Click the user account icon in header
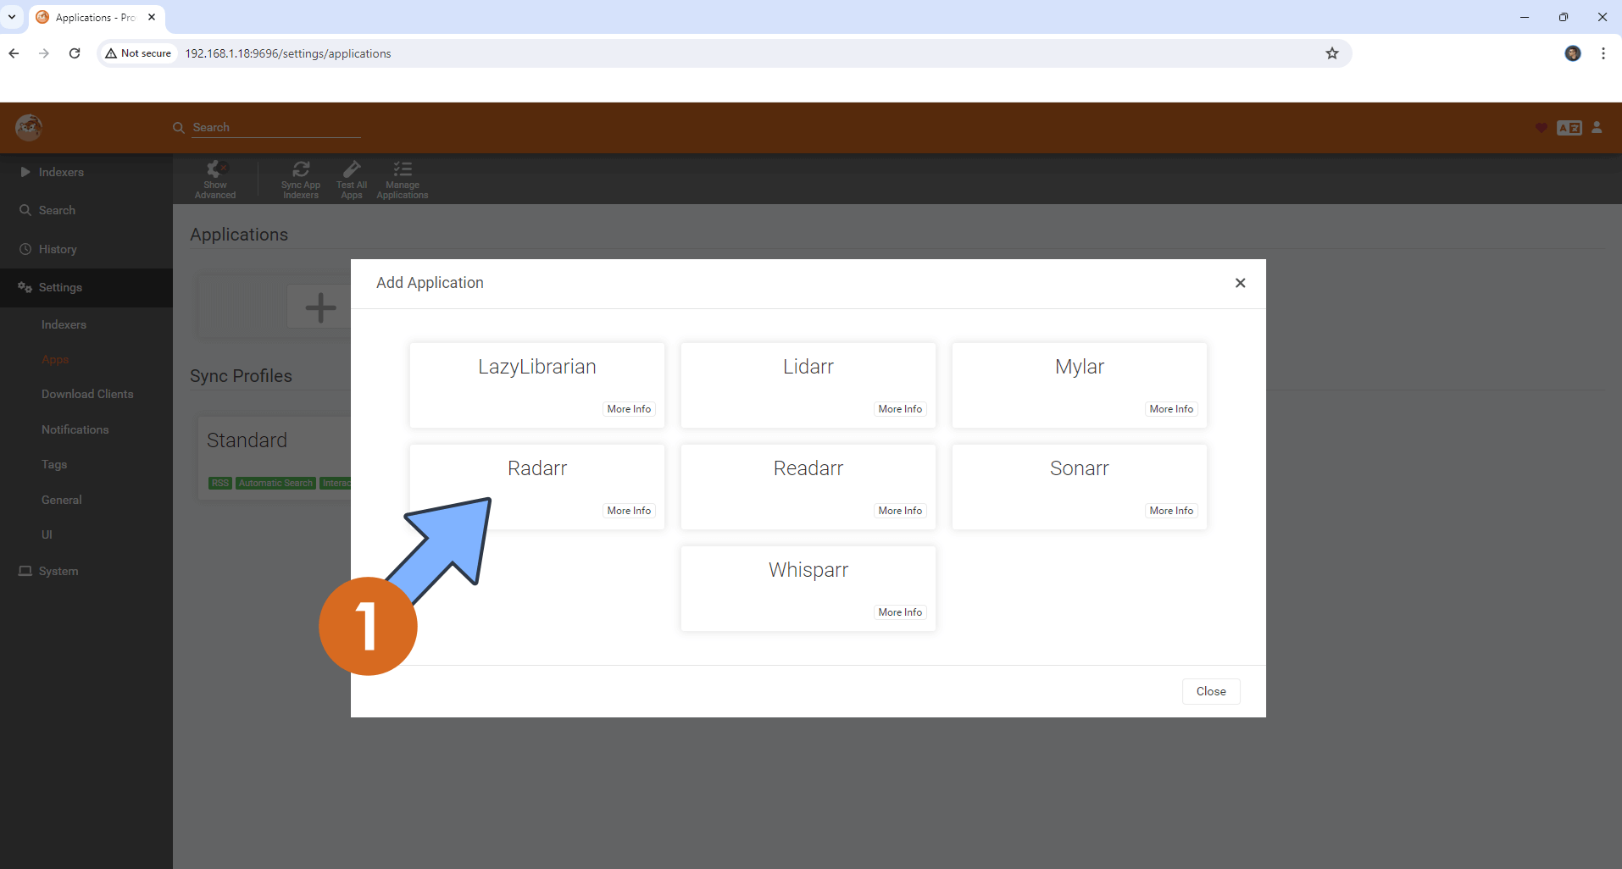Image resolution: width=1622 pixels, height=869 pixels. 1597,128
